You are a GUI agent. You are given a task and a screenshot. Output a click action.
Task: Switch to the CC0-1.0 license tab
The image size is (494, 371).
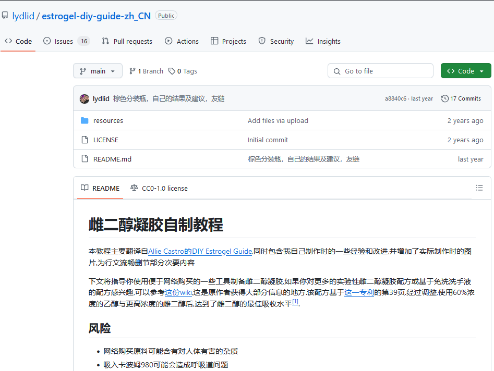point(159,188)
